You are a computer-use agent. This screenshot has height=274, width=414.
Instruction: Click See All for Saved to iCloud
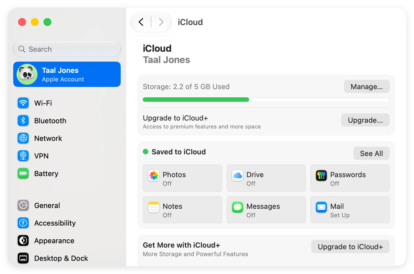(x=371, y=154)
